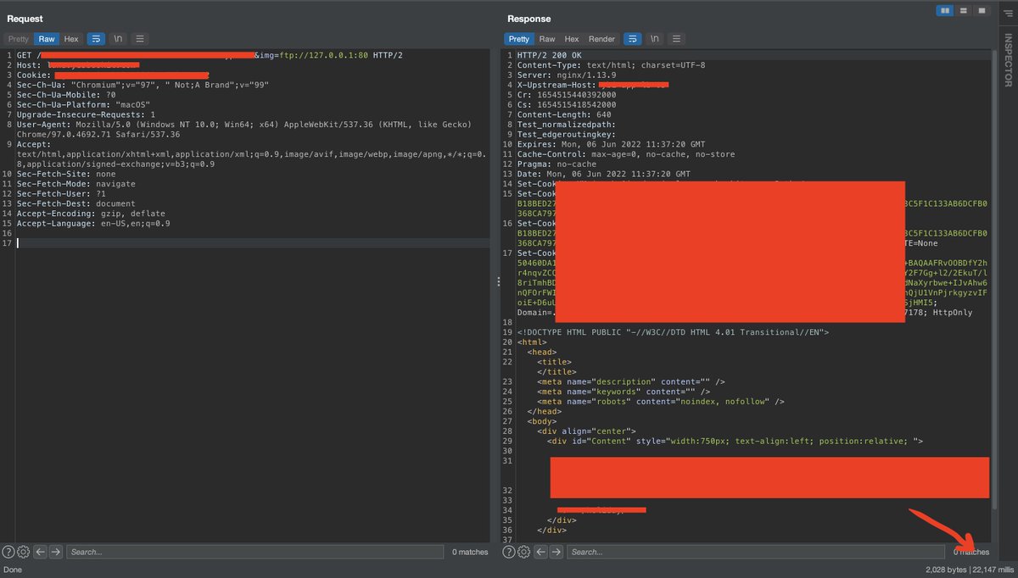
Task: Click 'Server: nginx/1.13.9' response header
Action: tap(567, 75)
